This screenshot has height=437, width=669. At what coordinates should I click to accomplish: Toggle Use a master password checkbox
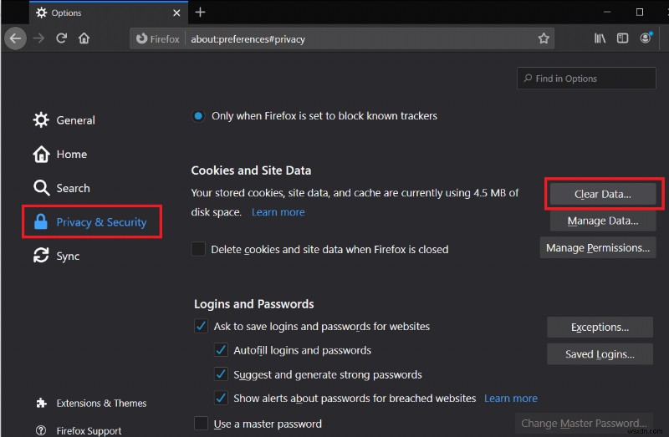201,424
